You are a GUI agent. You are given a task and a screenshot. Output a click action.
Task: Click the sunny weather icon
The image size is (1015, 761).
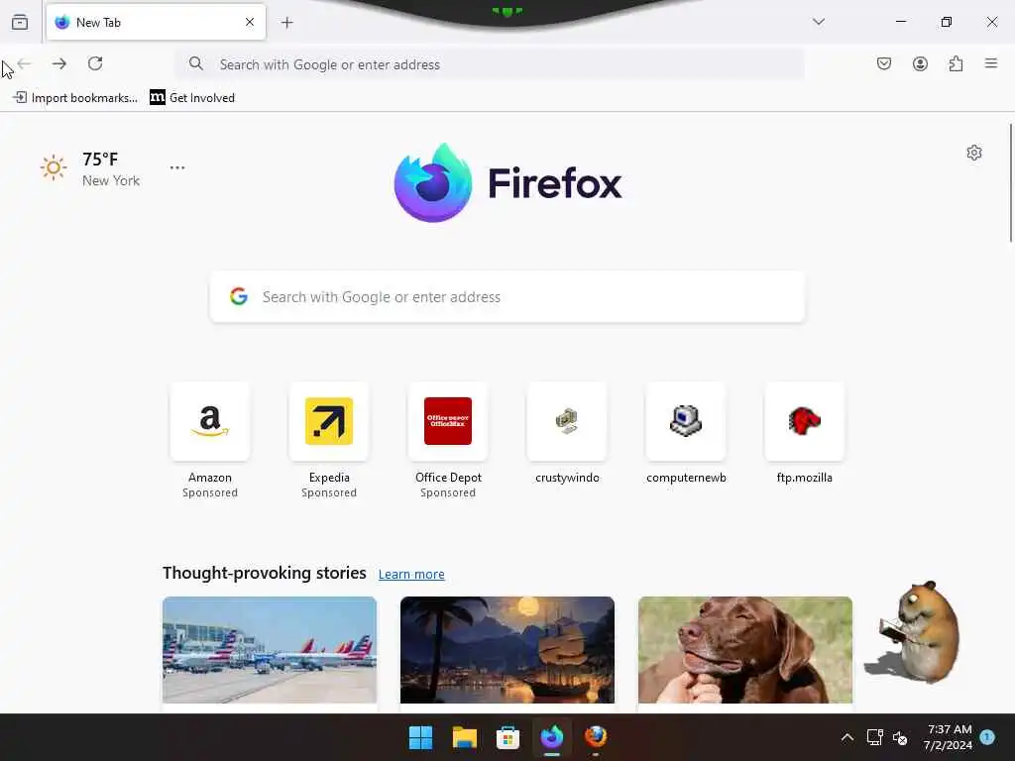click(x=54, y=168)
